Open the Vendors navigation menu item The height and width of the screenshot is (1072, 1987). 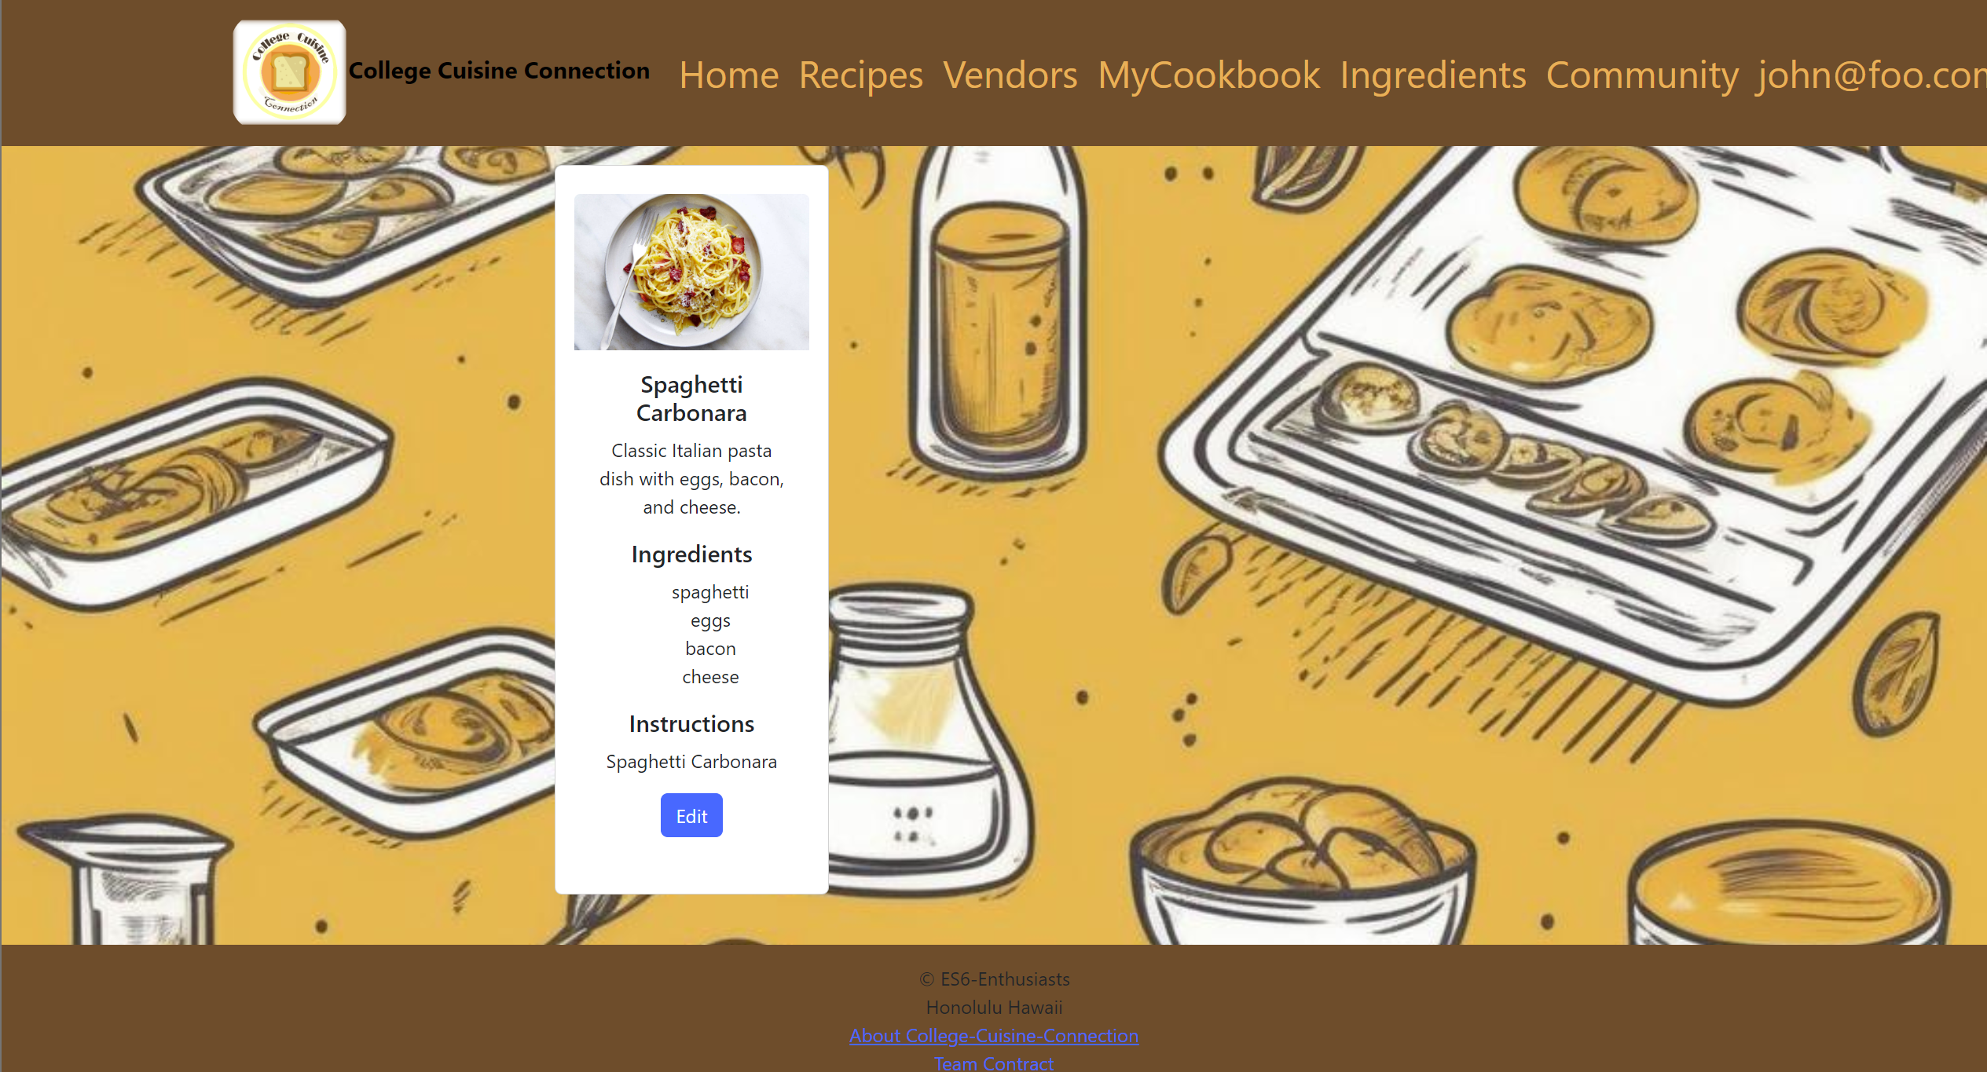(x=1009, y=74)
